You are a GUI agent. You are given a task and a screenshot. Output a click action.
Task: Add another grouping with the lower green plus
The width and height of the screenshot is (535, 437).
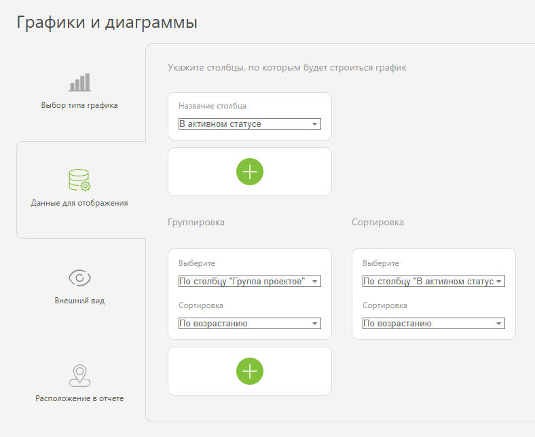point(250,371)
